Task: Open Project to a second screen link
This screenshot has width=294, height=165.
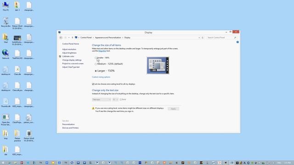Action: point(73,64)
